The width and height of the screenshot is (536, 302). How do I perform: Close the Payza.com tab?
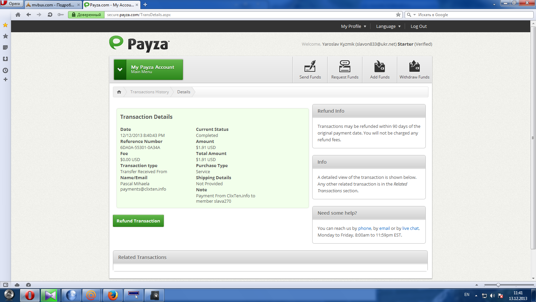point(137,5)
